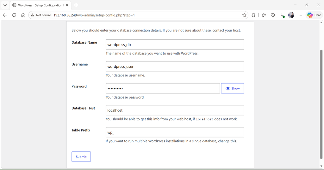Image resolution: width=324 pixels, height=170 pixels.
Task: Close the WordPress Setup Configuration tab
Action: pos(67,5)
